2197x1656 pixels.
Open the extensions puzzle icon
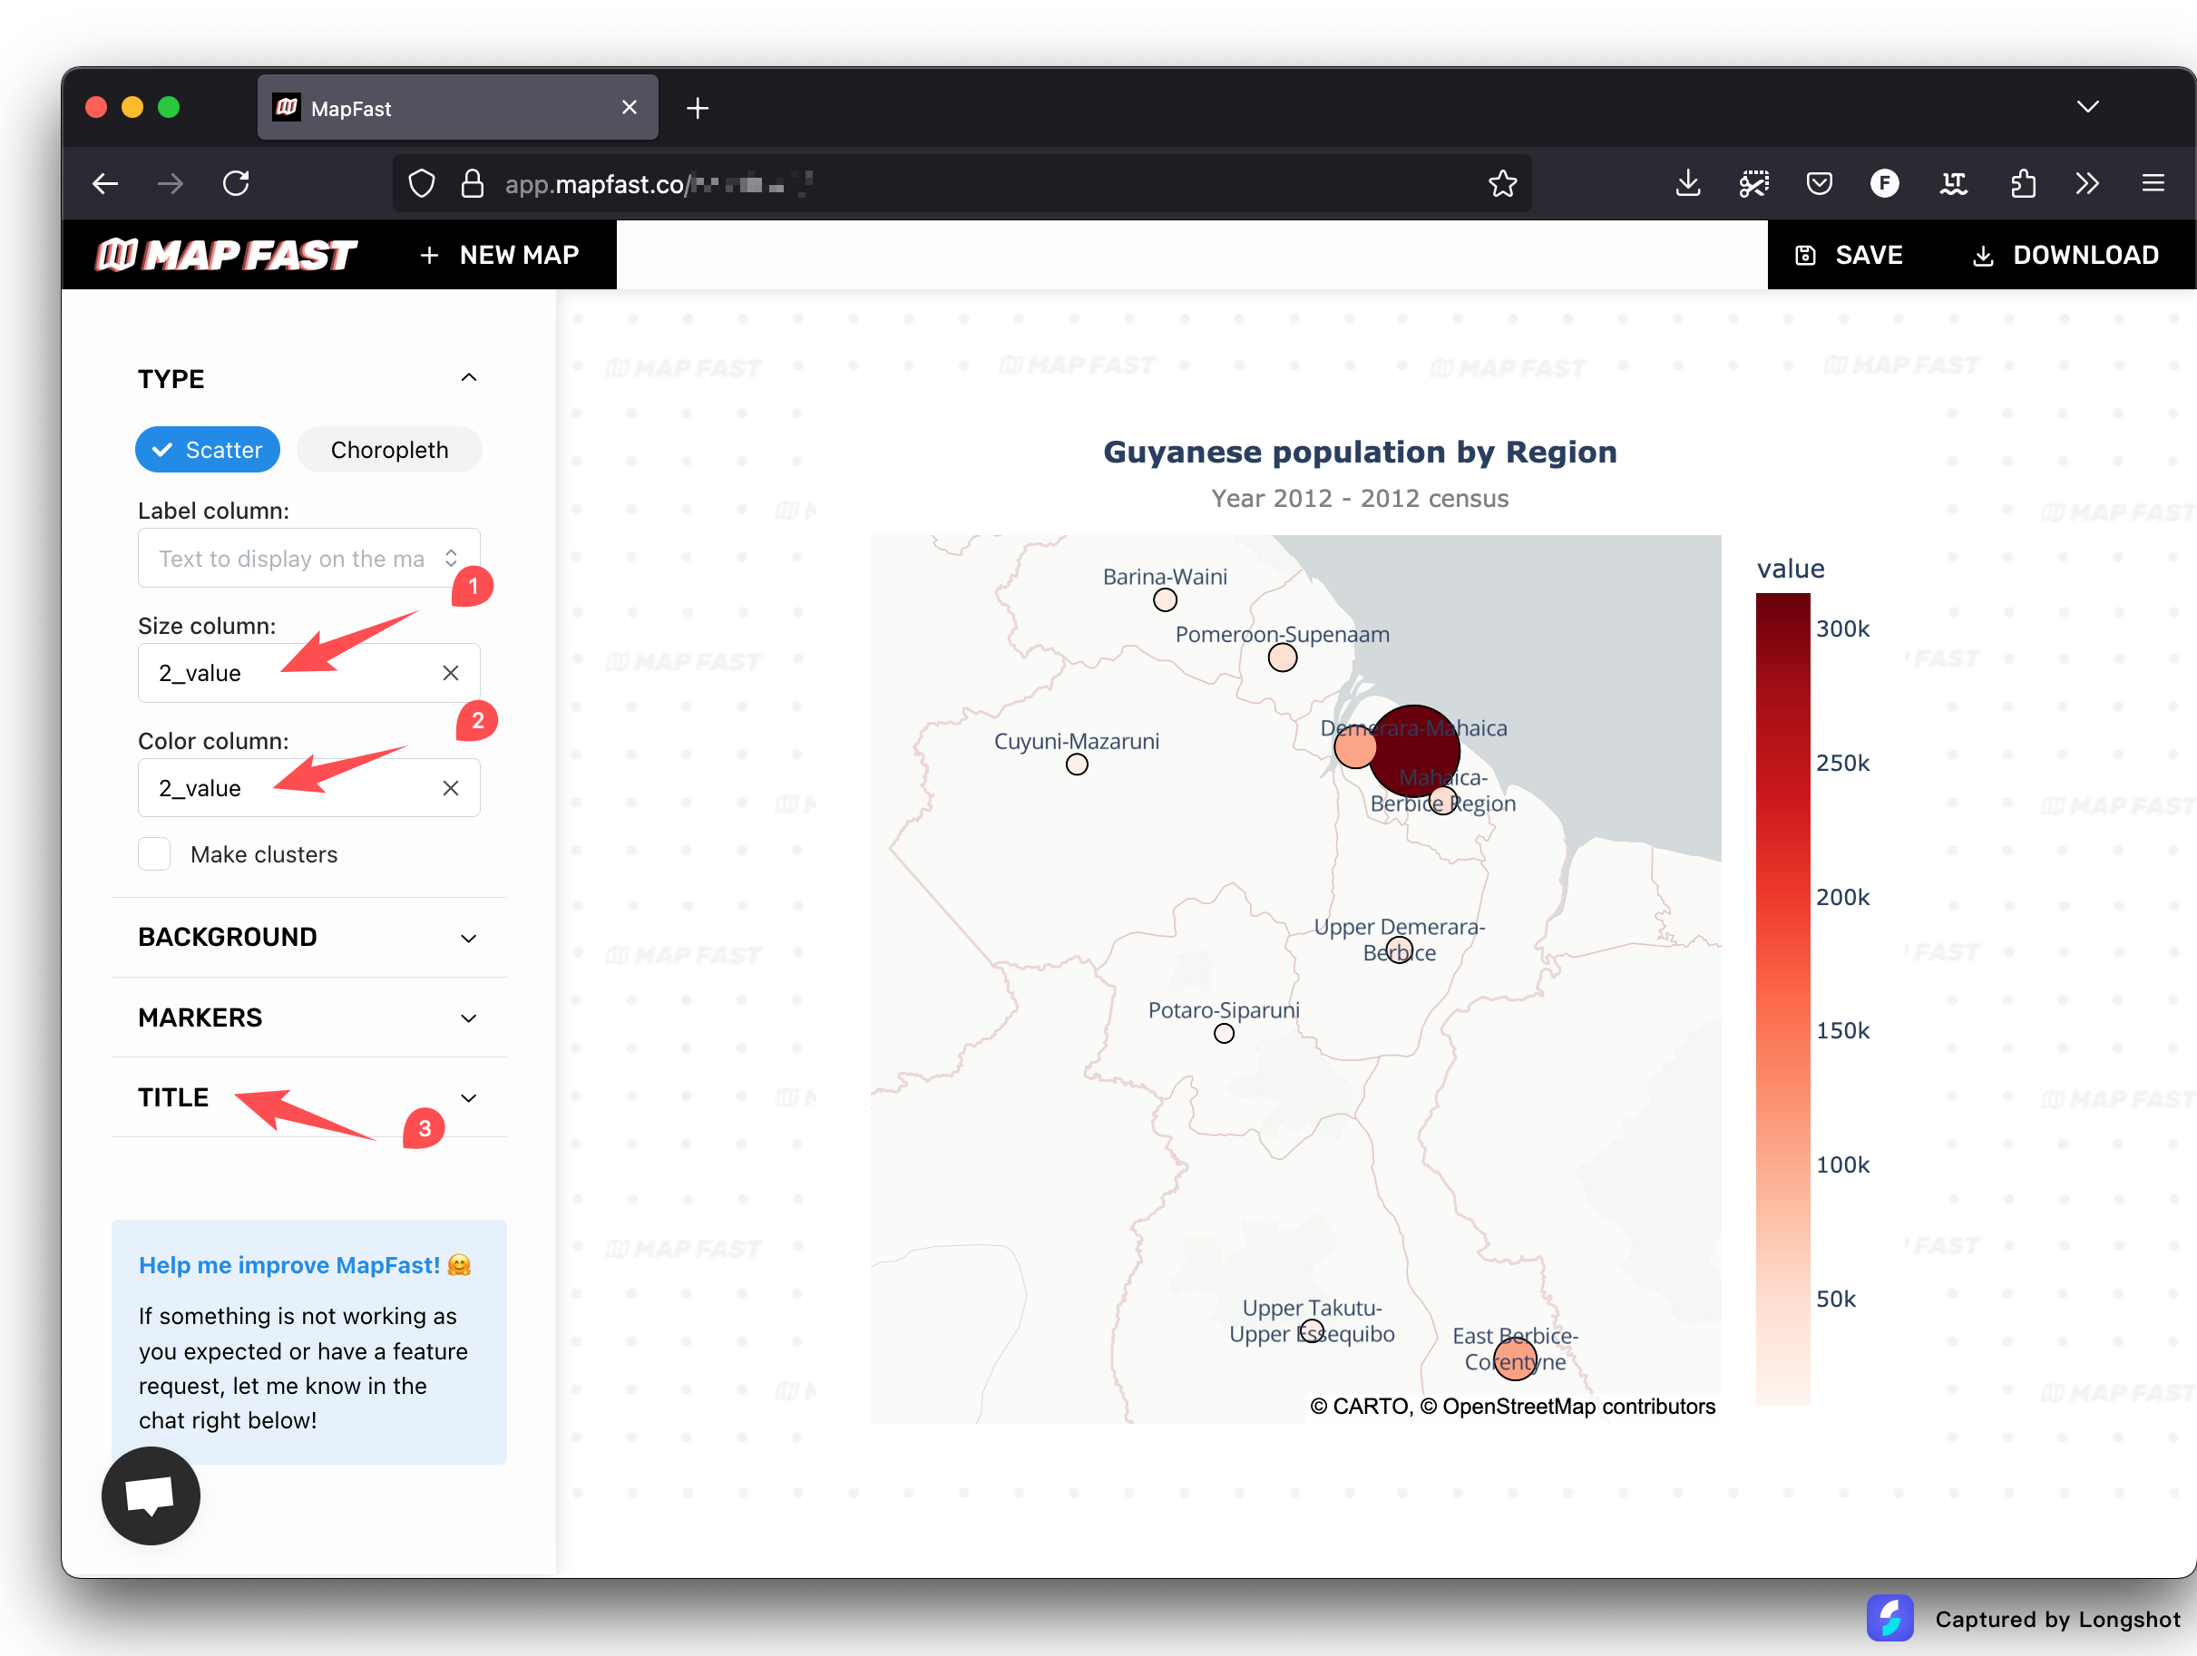click(x=2022, y=184)
